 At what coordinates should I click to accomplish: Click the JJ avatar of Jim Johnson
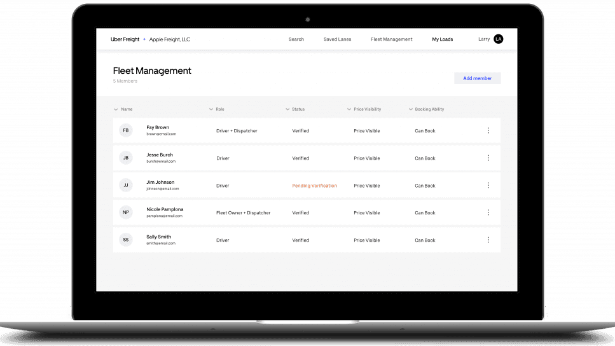(126, 185)
